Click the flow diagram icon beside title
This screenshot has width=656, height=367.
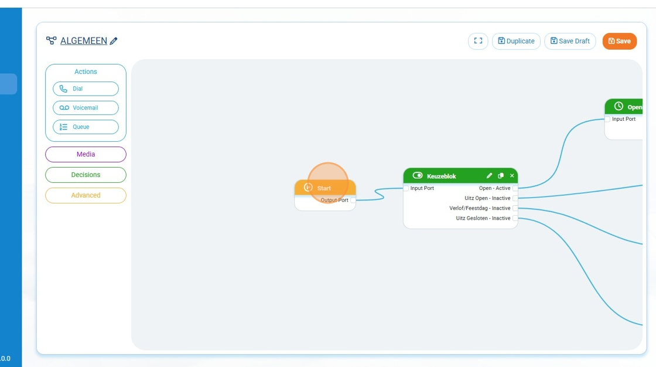click(x=52, y=41)
